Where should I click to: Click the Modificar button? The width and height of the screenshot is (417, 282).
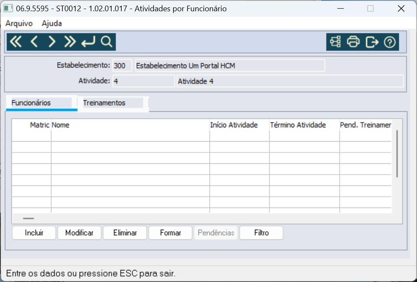tap(80, 233)
